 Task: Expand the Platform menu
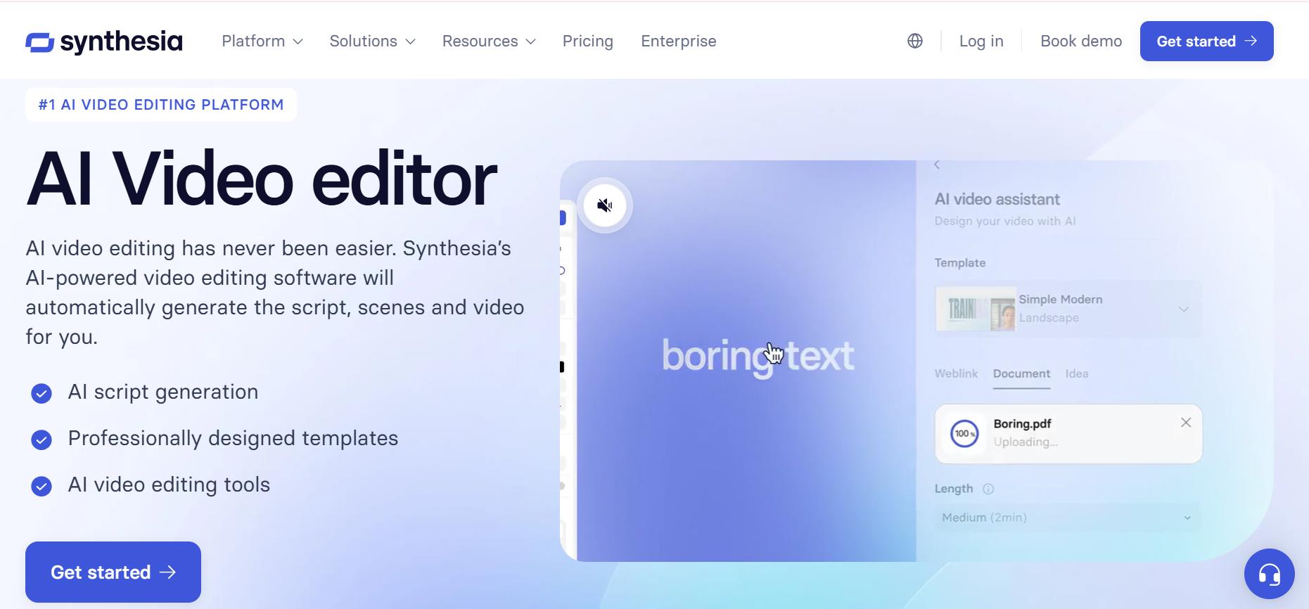[262, 41]
